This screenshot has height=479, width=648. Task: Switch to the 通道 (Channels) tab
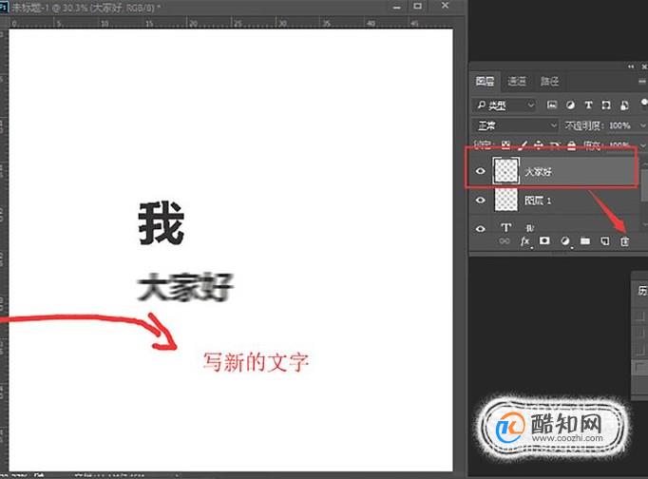click(517, 82)
